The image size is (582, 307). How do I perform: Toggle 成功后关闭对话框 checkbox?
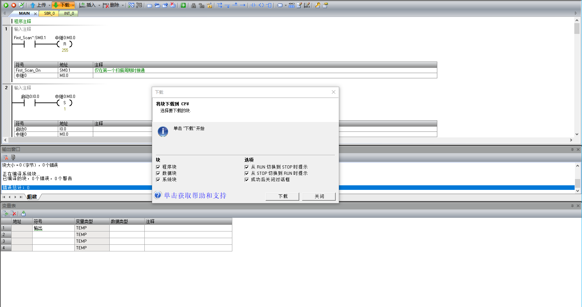click(x=247, y=180)
